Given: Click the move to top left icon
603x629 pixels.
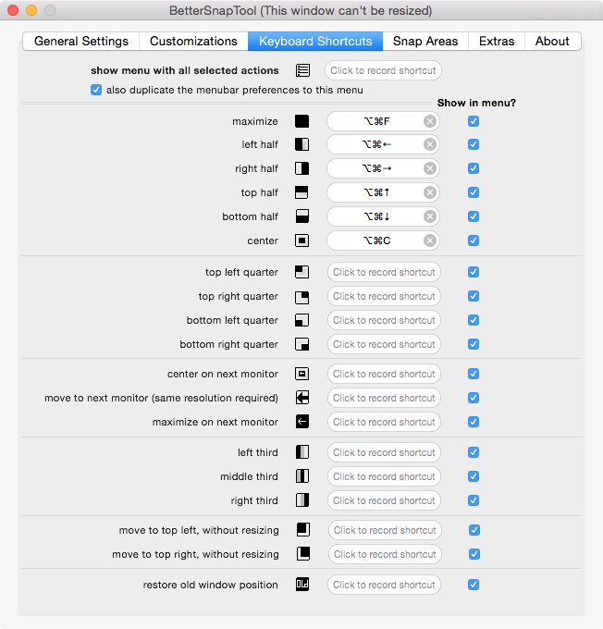Looking at the screenshot, I should coord(303,530).
